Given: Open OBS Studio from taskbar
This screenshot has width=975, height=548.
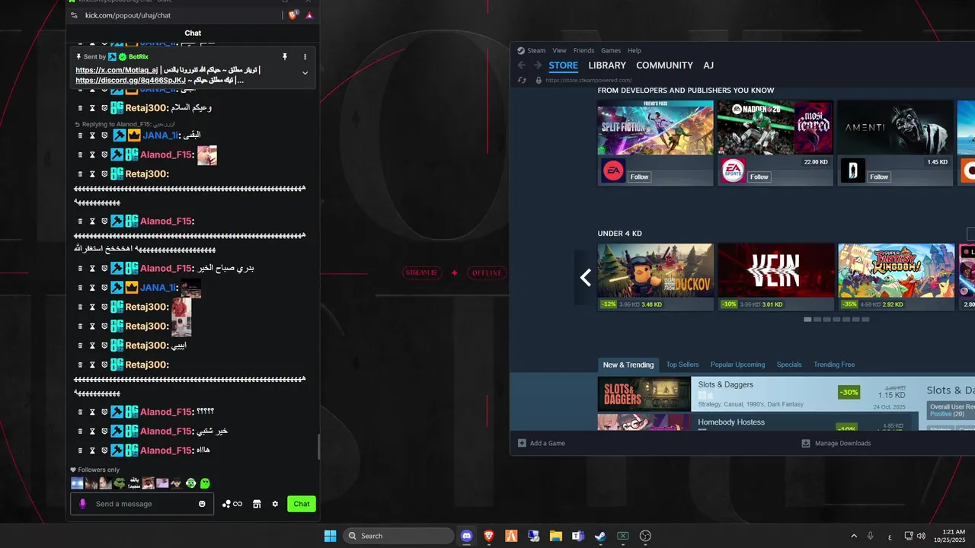Looking at the screenshot, I should 645,536.
